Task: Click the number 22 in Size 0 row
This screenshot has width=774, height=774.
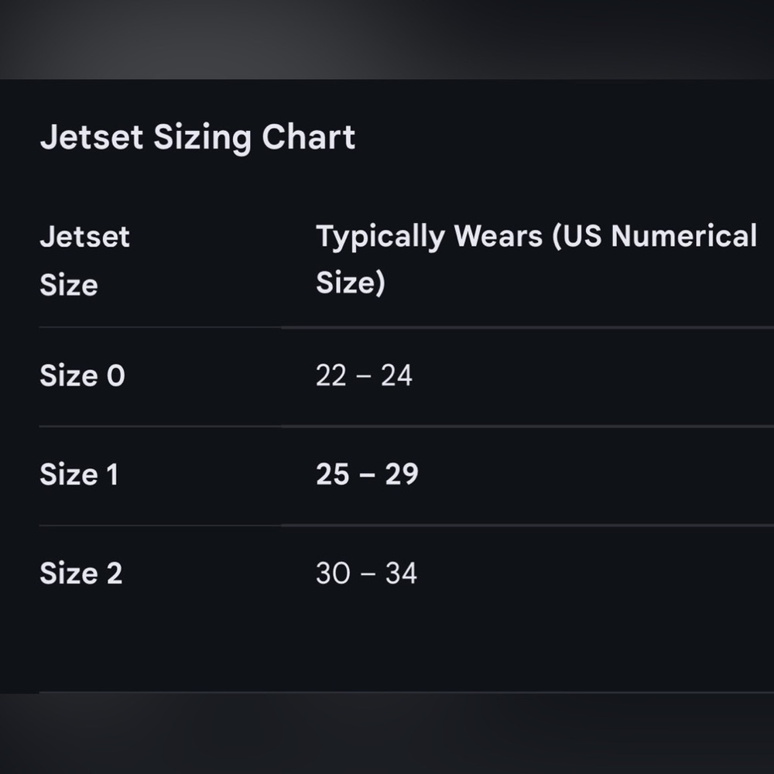Action: point(330,375)
